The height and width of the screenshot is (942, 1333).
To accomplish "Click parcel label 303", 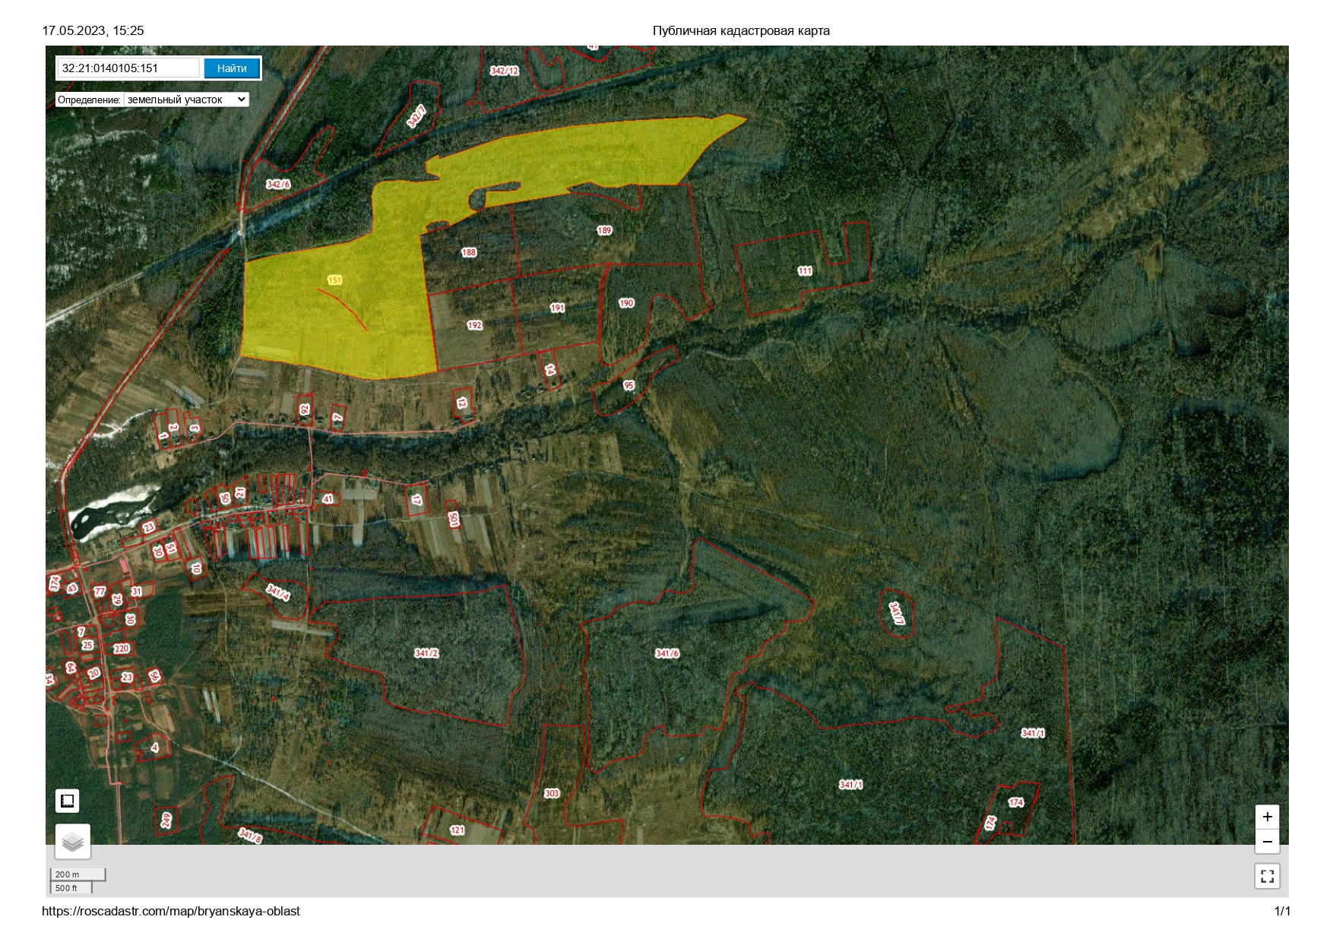I will tap(552, 793).
